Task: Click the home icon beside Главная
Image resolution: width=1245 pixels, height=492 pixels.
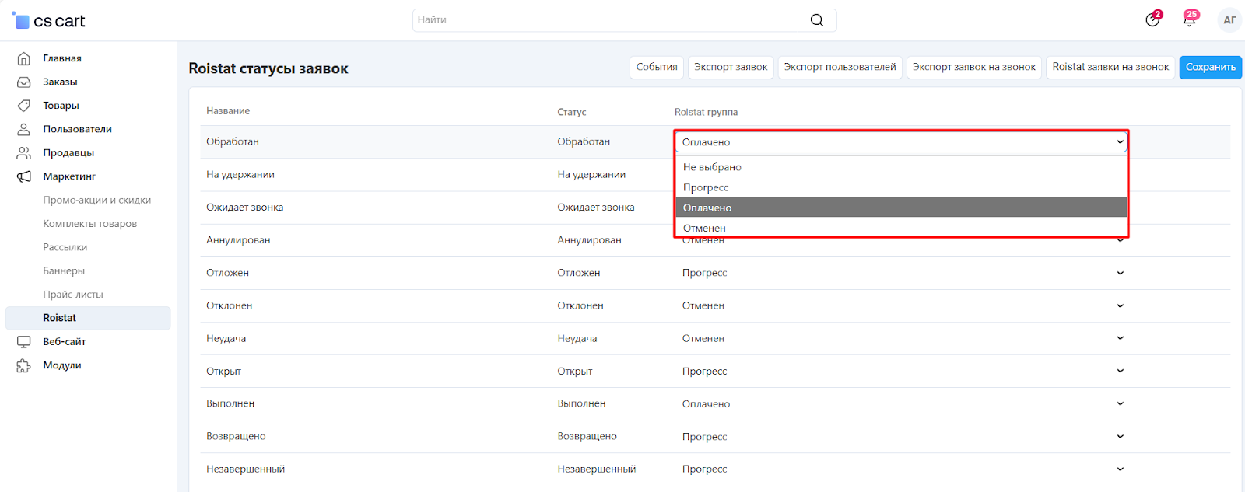Action: point(24,58)
